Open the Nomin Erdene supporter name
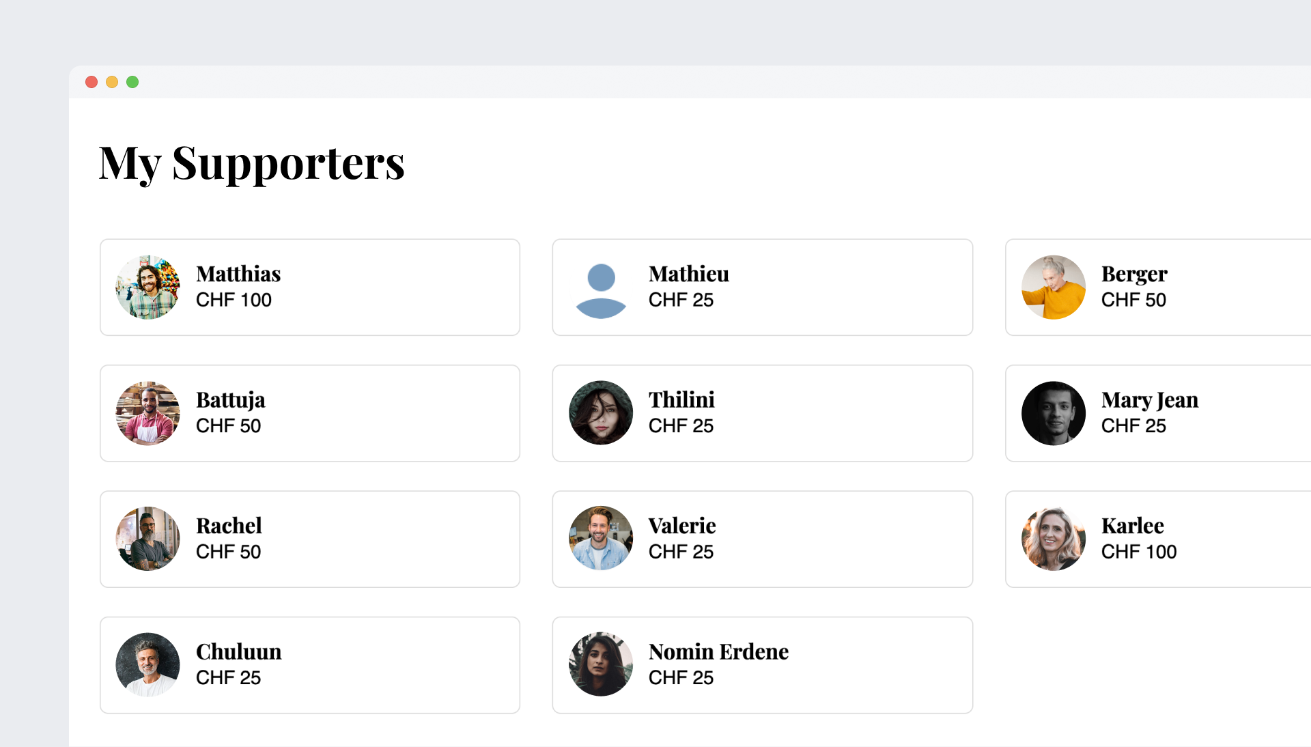Screen dimensions: 1311x747 pyautogui.click(x=718, y=652)
